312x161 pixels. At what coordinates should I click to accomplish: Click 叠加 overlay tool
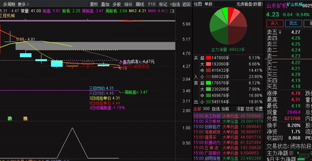[x=105, y=4]
